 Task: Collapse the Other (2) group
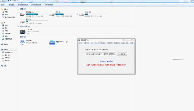click(x=19, y=37)
